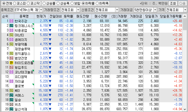Click the 603,757 volume cell
This screenshot has height=112, width=188.
tap(122, 109)
